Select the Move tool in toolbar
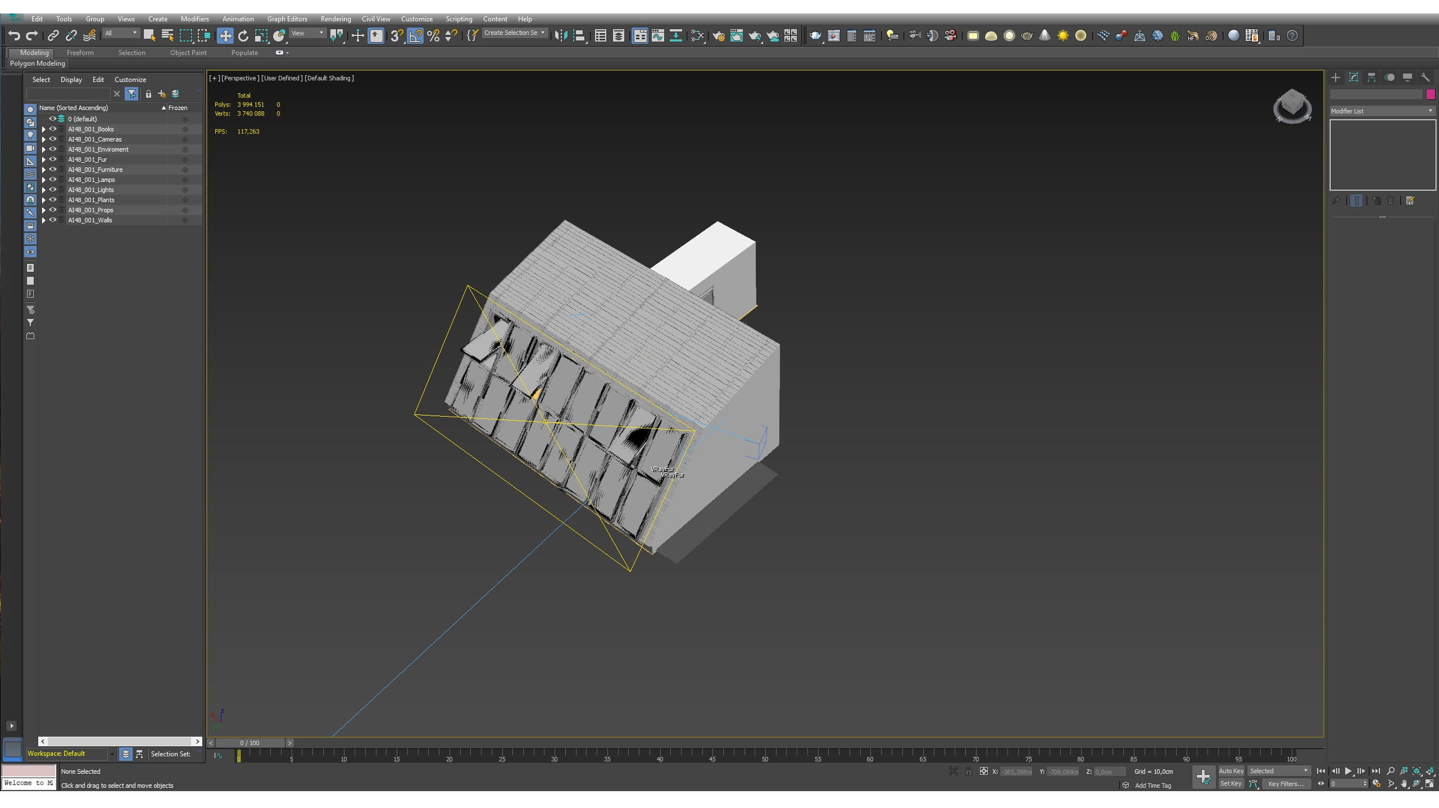 click(225, 36)
